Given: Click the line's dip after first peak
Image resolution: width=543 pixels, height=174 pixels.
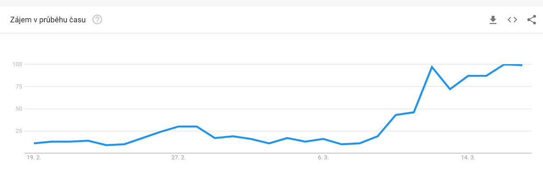Looking at the screenshot, I should 450,89.
